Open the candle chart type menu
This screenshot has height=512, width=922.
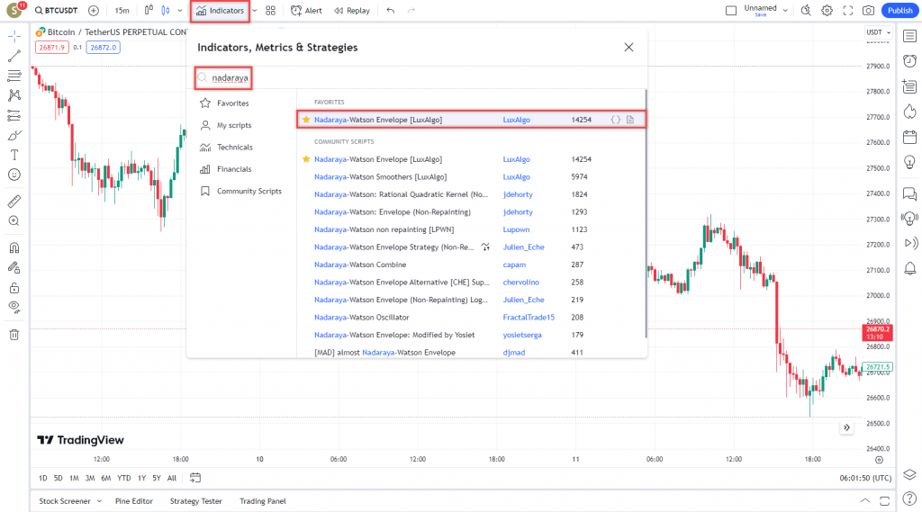point(166,11)
